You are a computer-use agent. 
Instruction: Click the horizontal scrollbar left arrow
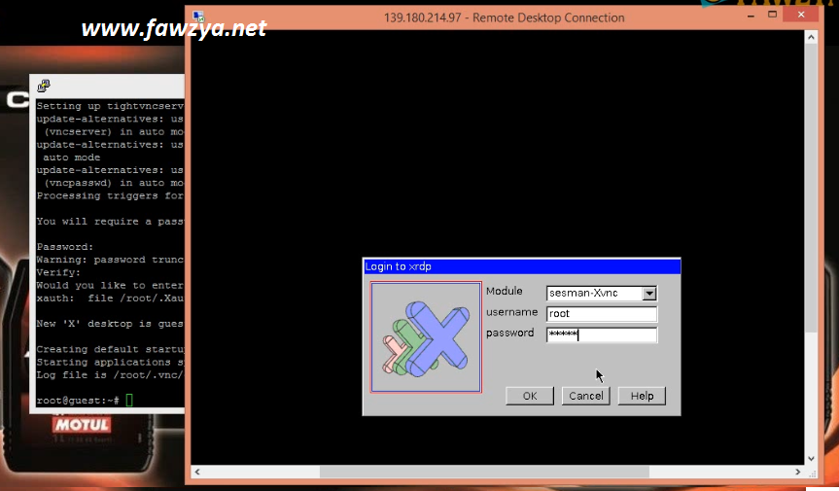(x=198, y=472)
